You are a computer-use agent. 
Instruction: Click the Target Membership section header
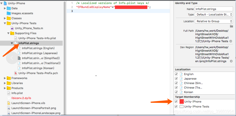[x=187, y=97]
